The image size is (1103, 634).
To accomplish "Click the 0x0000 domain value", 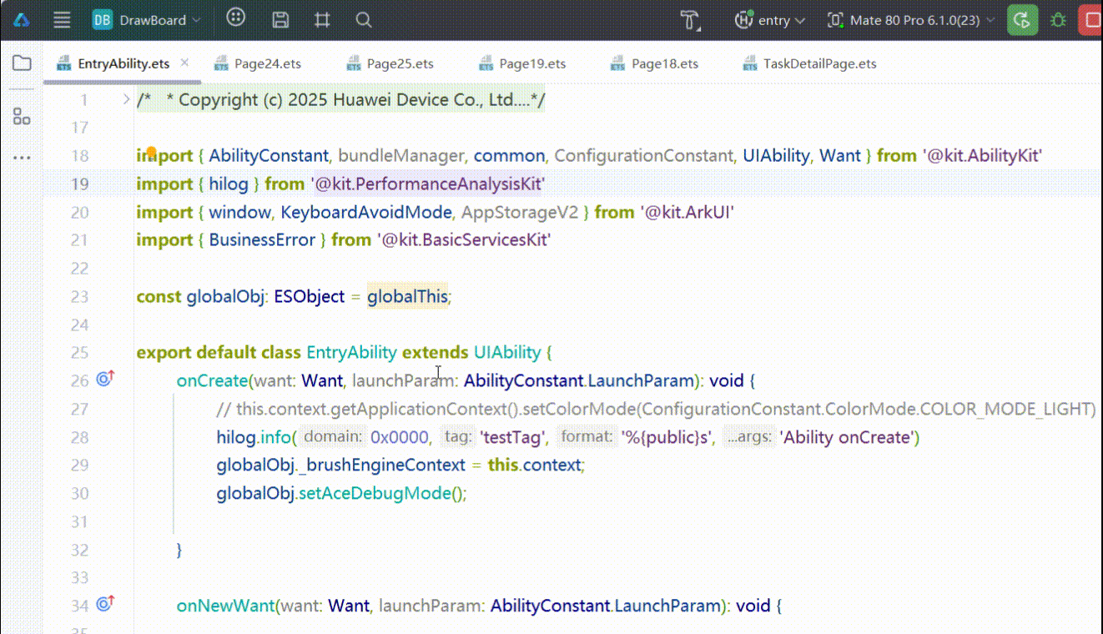I will point(400,436).
